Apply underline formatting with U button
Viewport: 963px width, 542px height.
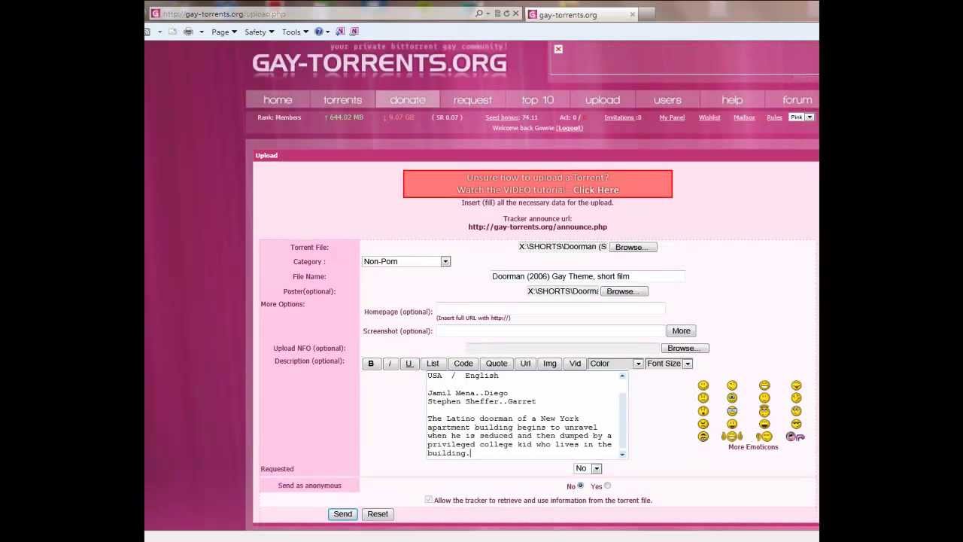pyautogui.click(x=409, y=364)
